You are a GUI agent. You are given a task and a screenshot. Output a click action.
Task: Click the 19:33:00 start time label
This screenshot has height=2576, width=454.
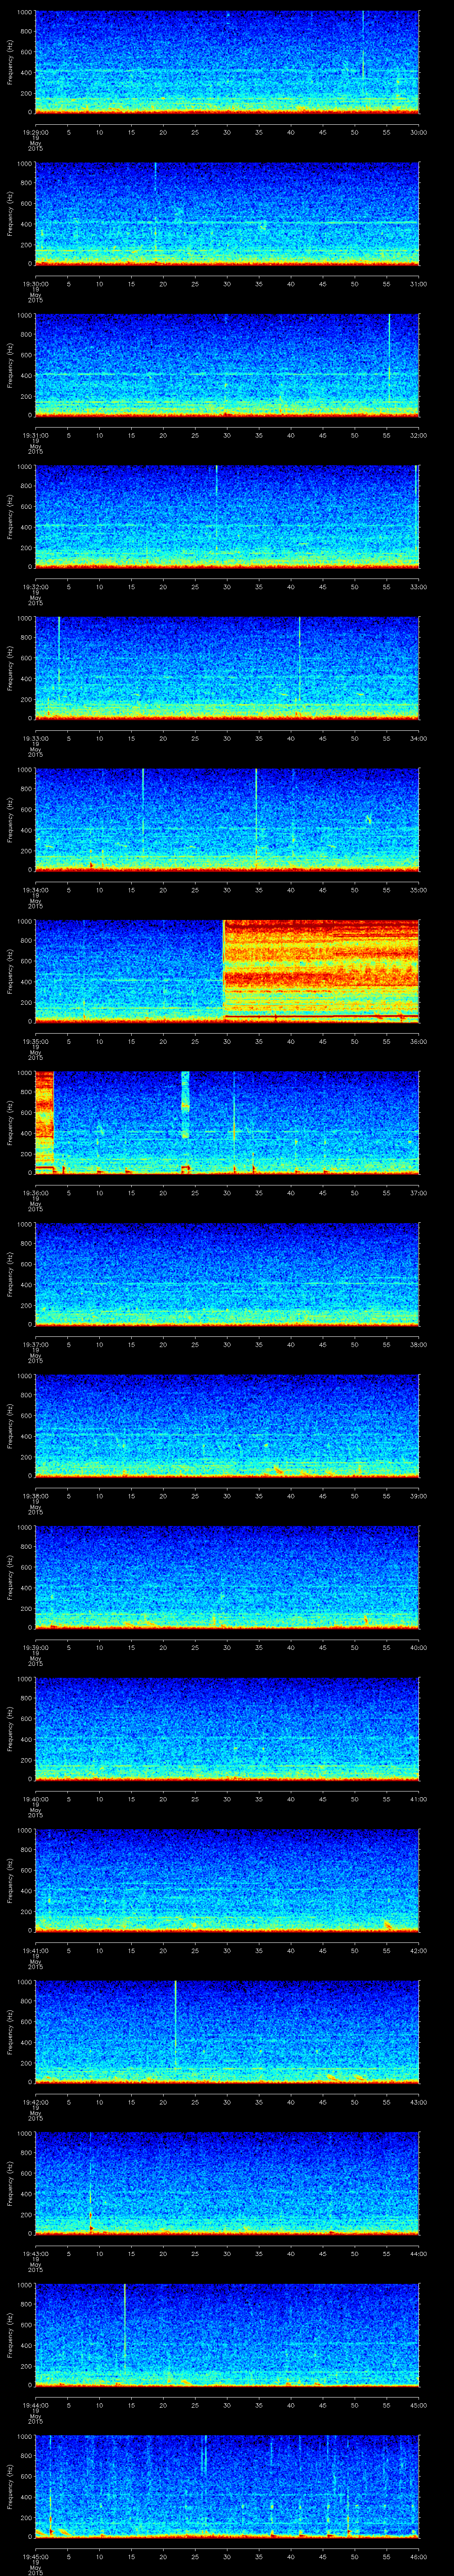pyautogui.click(x=35, y=737)
